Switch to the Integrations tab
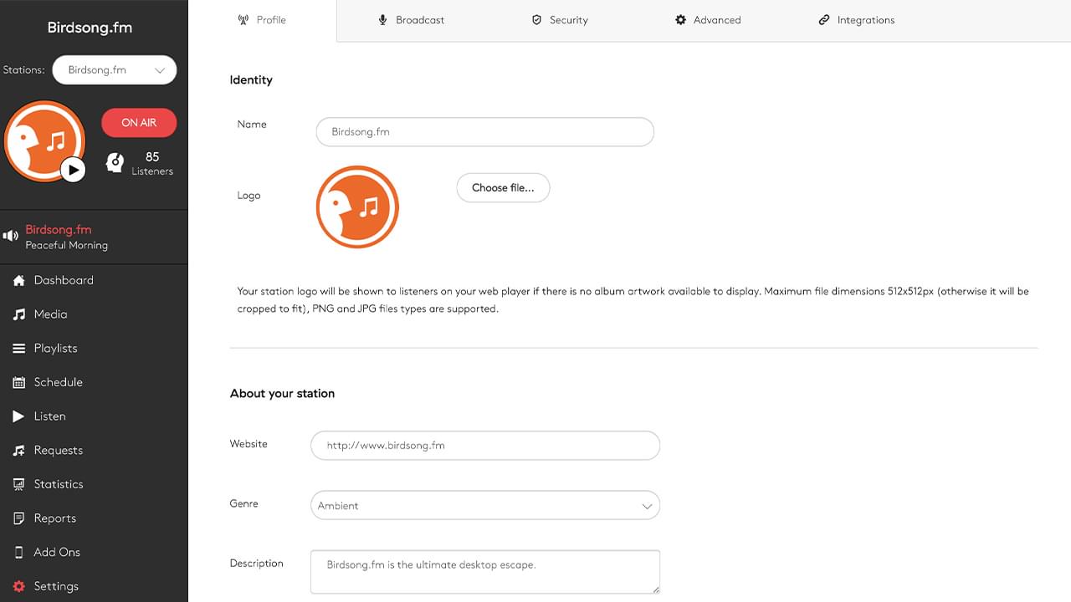The image size is (1071, 602). pos(857,19)
